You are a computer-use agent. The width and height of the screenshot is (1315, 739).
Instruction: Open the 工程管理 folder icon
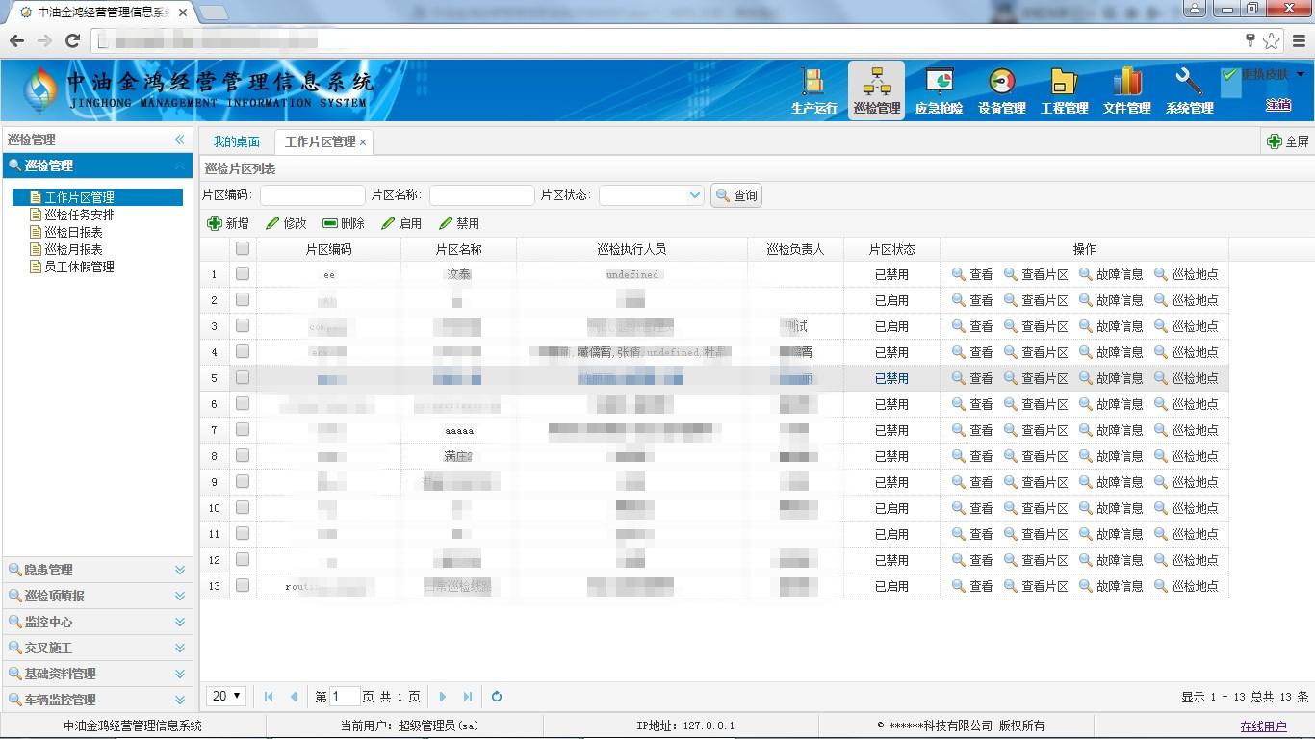(1064, 83)
